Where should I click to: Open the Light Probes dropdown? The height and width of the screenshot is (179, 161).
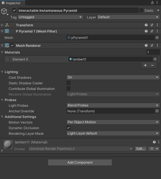pos(113,105)
